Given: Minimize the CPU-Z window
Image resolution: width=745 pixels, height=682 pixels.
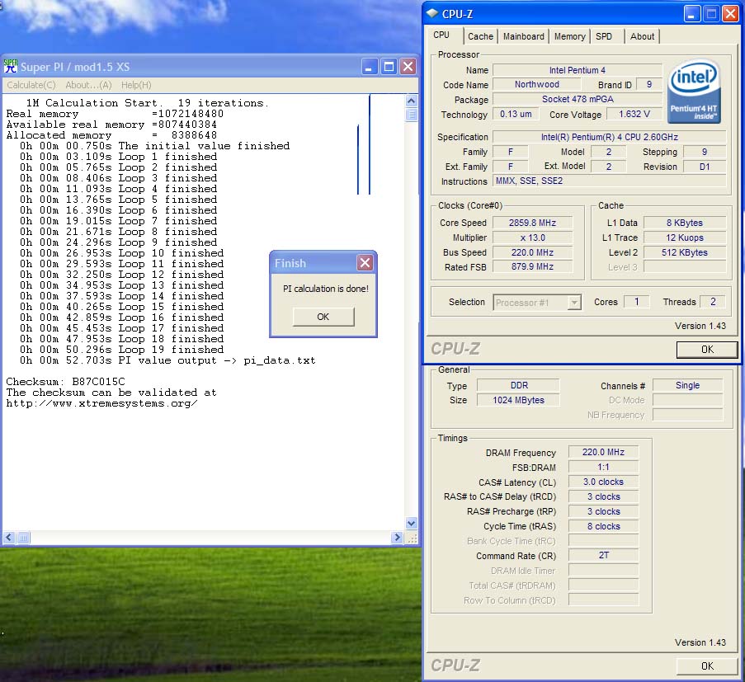Looking at the screenshot, I should pyautogui.click(x=691, y=14).
